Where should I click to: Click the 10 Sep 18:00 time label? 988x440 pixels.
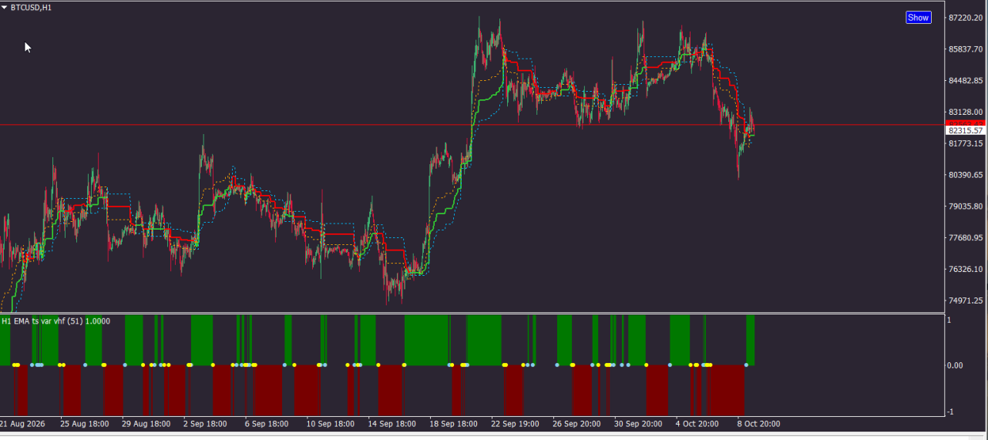click(331, 423)
